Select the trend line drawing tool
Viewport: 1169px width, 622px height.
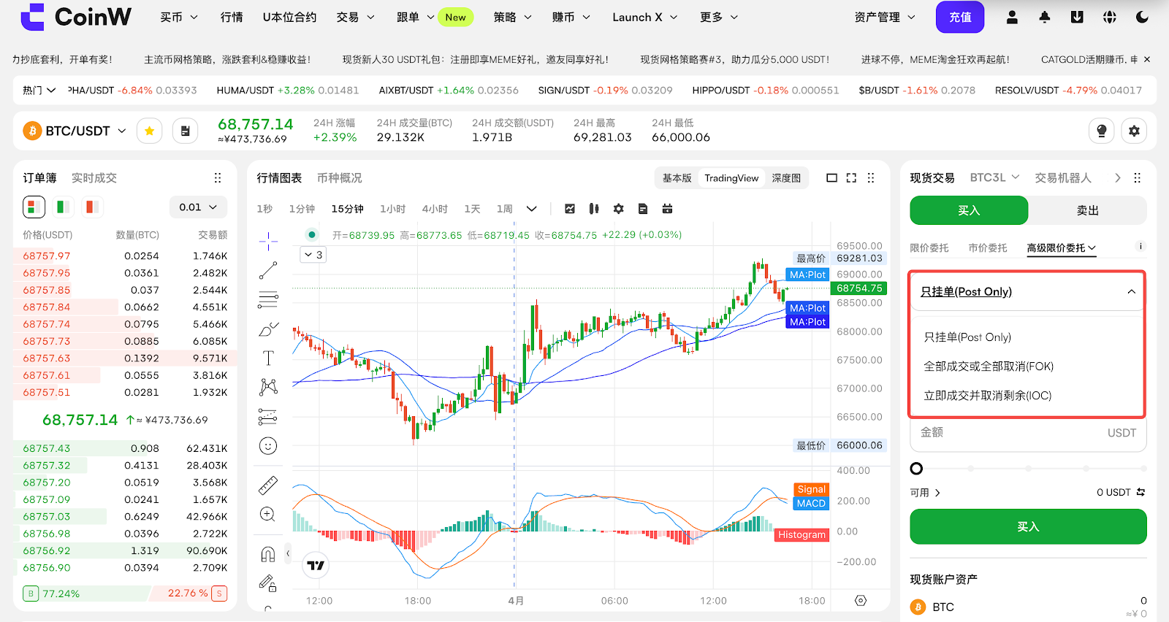tap(268, 271)
